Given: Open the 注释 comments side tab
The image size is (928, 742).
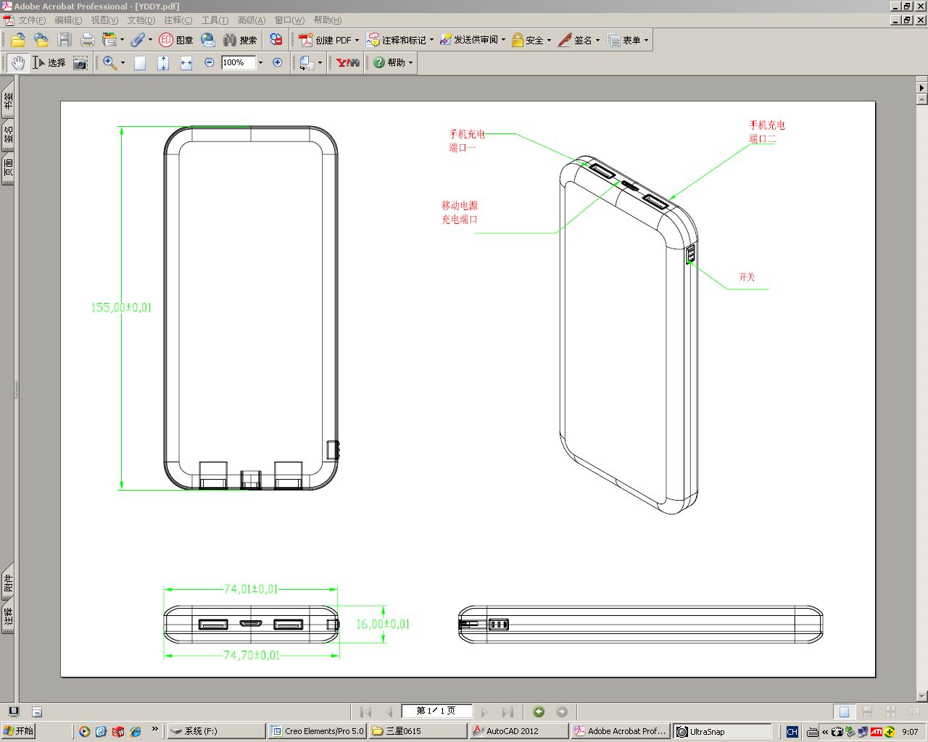Looking at the screenshot, I should click(x=8, y=617).
